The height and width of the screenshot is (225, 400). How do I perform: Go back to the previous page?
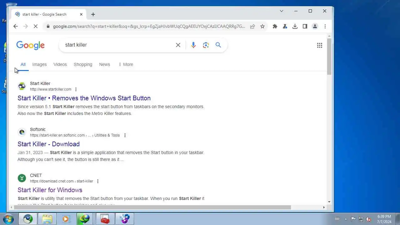[x=16, y=27]
